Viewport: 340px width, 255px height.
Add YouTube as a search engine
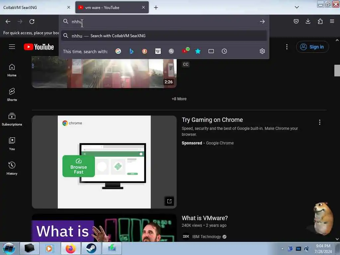pos(186,50)
